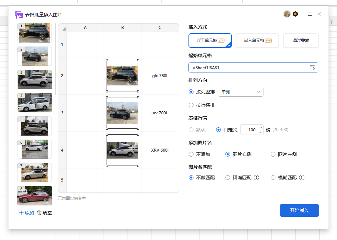Click the cell reference picker icon
This screenshot has height=240, width=337.
pyautogui.click(x=312, y=67)
